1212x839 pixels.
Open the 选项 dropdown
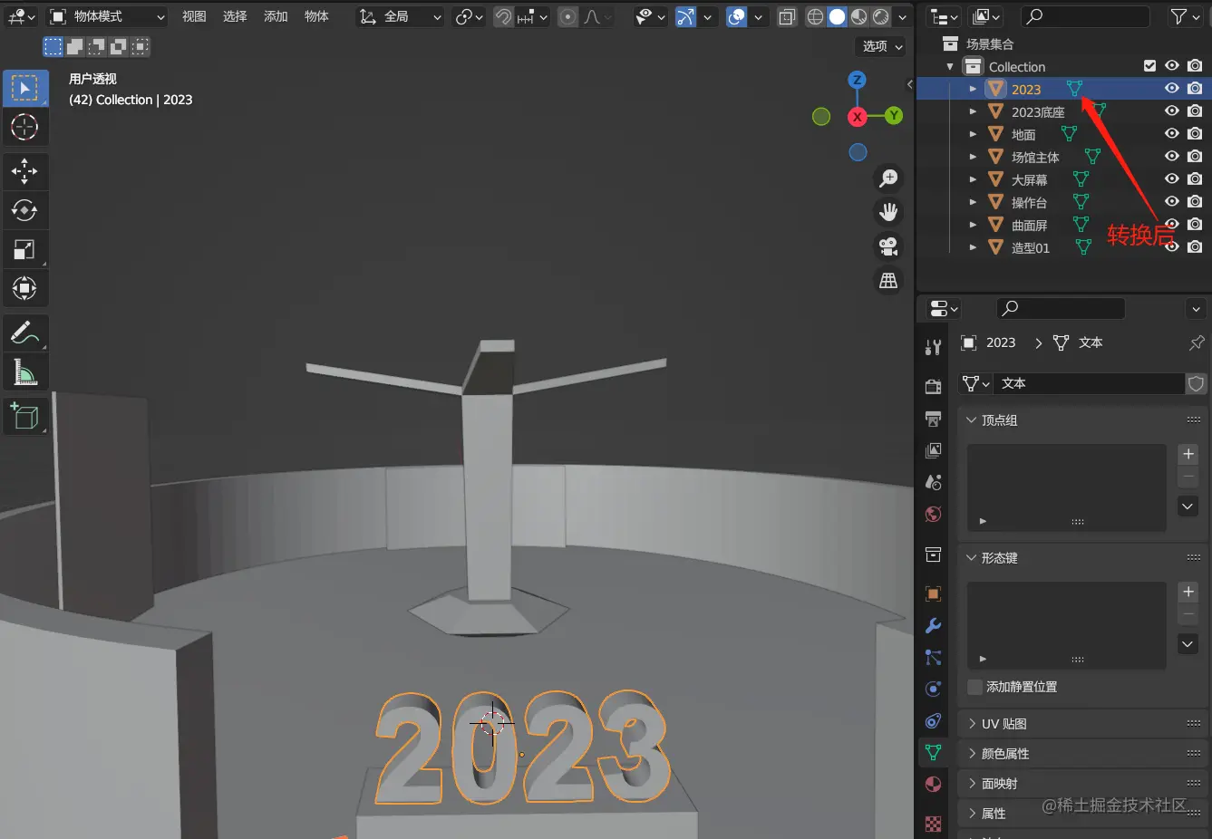tap(881, 46)
